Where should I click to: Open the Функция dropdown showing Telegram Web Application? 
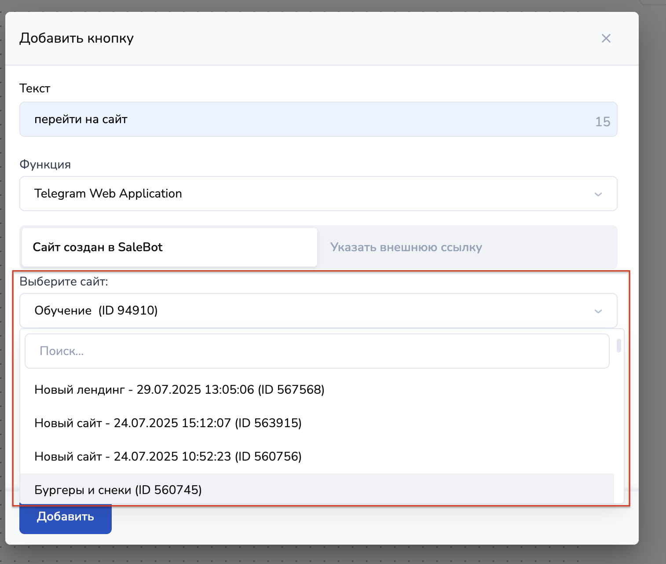(308, 194)
